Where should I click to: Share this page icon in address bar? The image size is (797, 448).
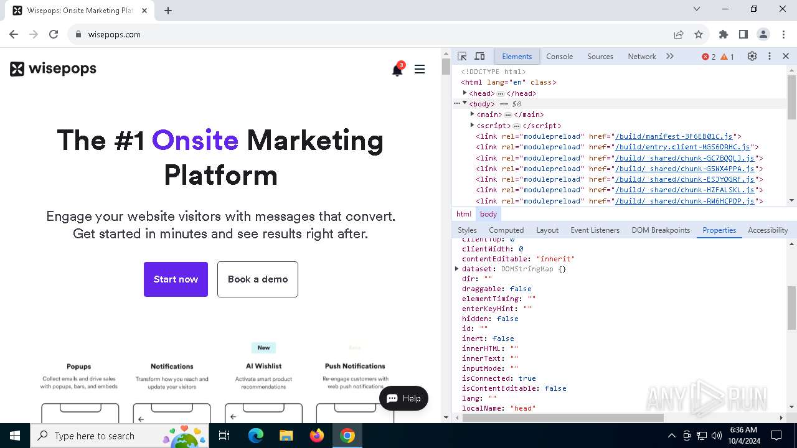point(679,34)
